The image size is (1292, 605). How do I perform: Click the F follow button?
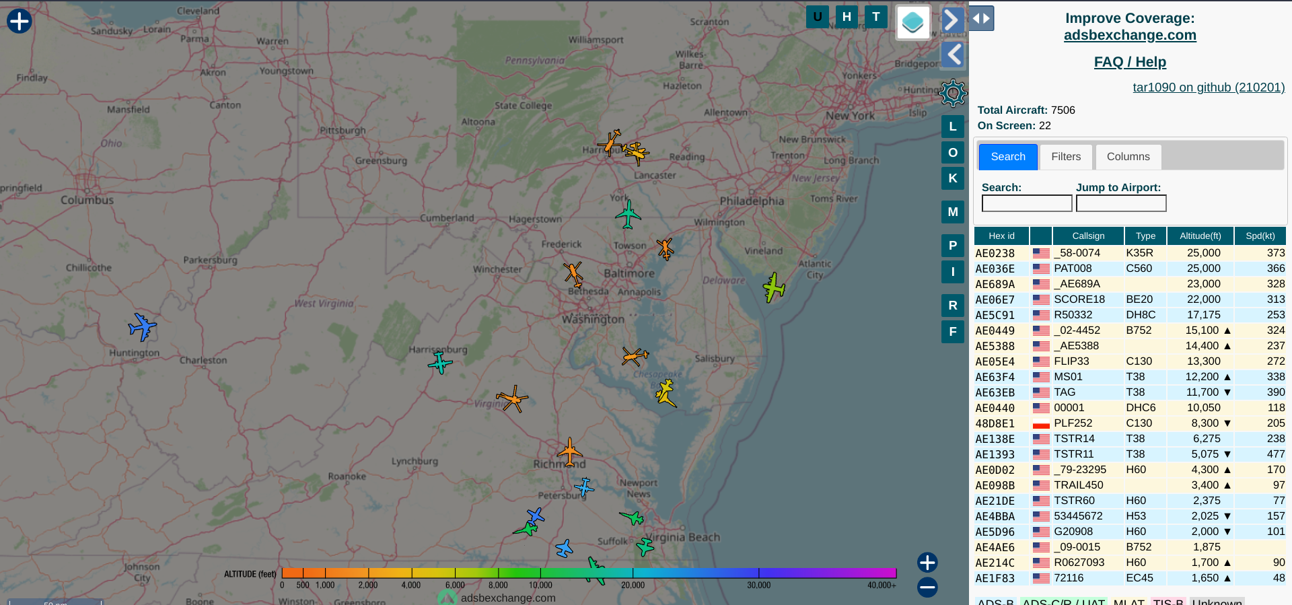pyautogui.click(x=953, y=331)
